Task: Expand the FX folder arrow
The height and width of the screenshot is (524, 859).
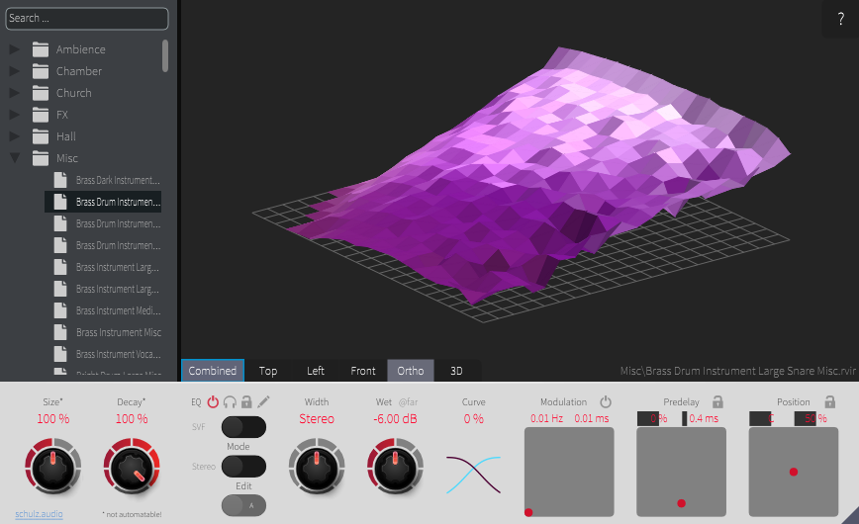Action: (15, 115)
